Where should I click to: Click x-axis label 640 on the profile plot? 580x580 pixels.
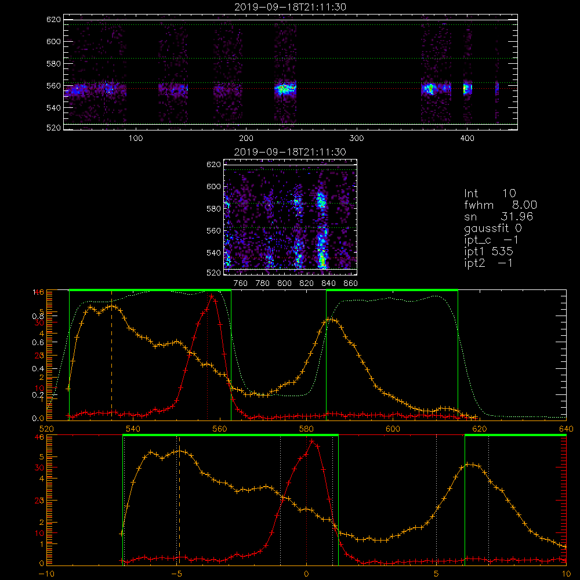click(x=566, y=429)
